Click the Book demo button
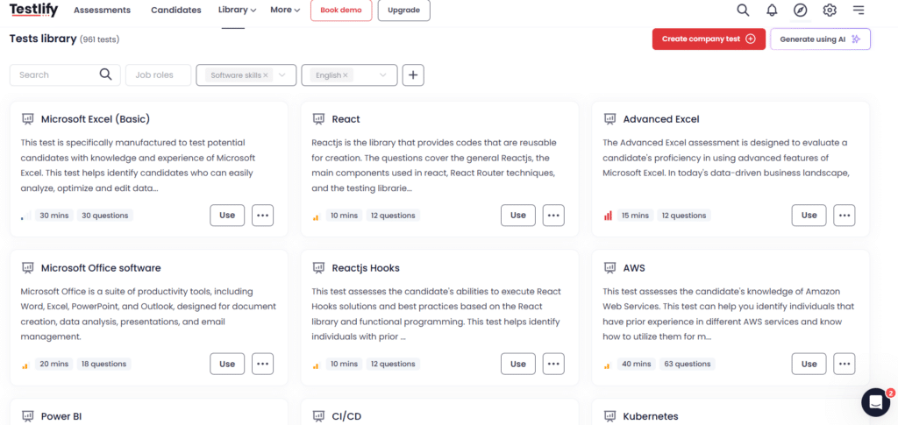 pyautogui.click(x=341, y=11)
